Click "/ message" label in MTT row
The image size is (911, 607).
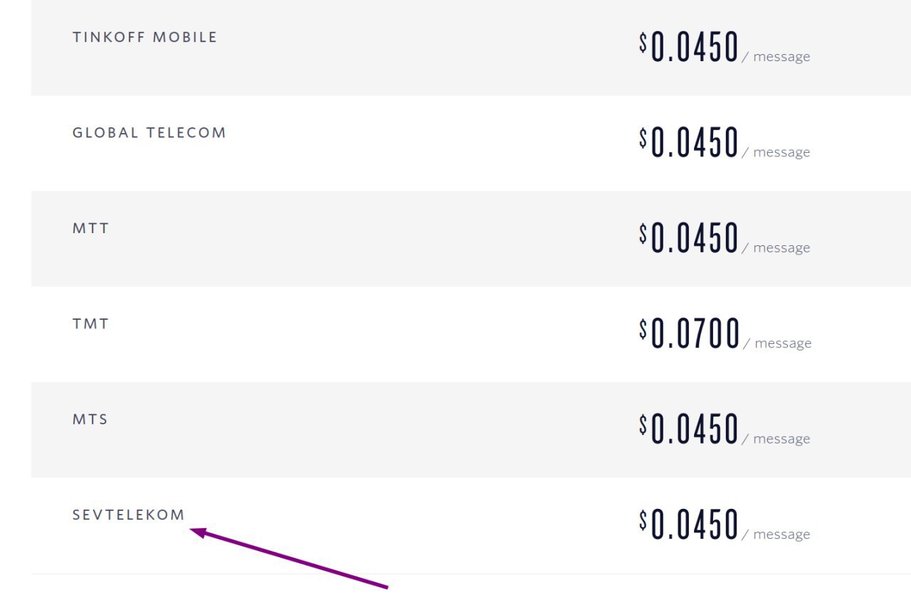tap(776, 248)
